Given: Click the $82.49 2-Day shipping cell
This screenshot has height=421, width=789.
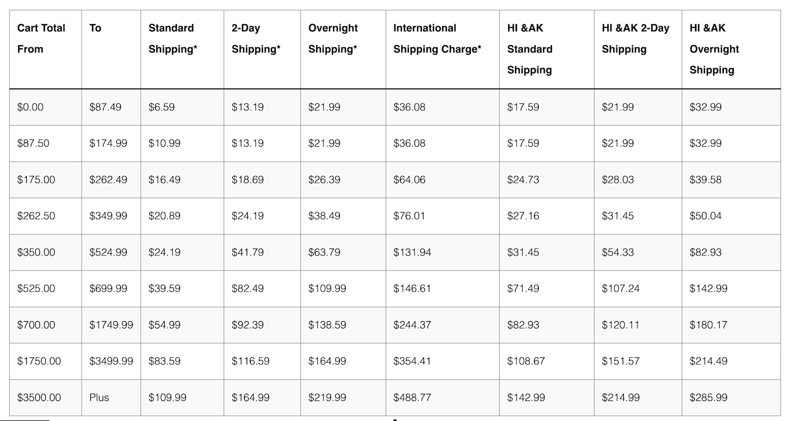Looking at the screenshot, I should pyautogui.click(x=262, y=289).
